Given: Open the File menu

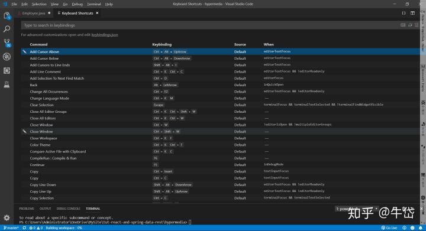Looking at the screenshot, I should [x=14, y=4].
